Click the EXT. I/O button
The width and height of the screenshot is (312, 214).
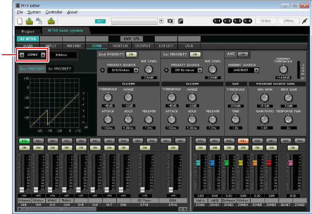(x=131, y=39)
